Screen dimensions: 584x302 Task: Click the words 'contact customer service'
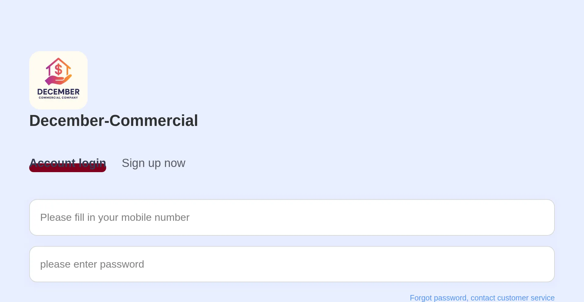point(513,298)
